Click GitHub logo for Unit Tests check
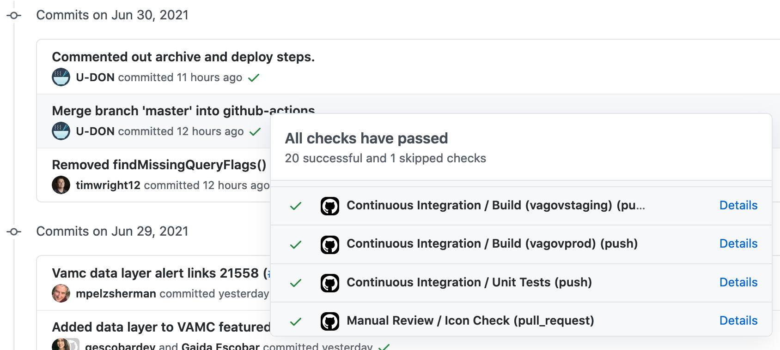Image resolution: width=780 pixels, height=350 pixels. [330, 283]
